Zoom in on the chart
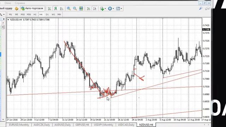The image size is (226, 127). click(69, 8)
